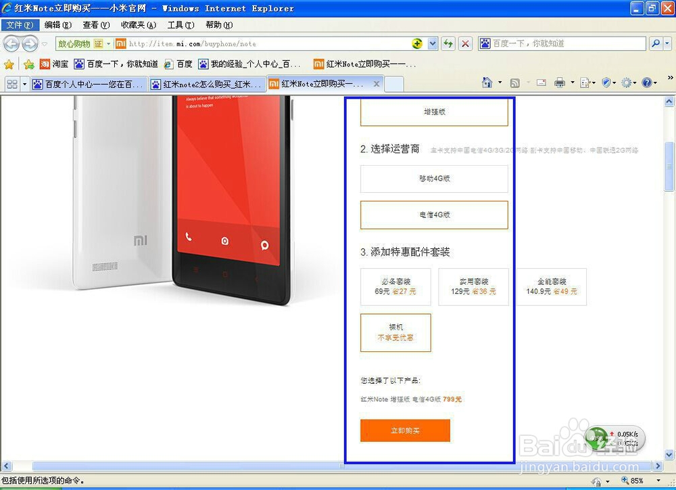
Task: Expand the 放心购物 dropdown arrow
Action: click(x=109, y=43)
